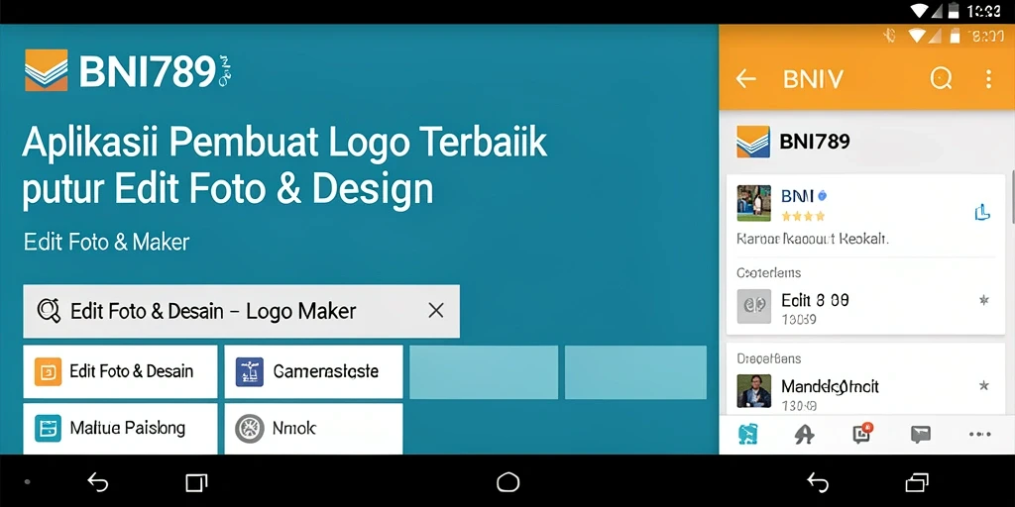Open search in the BNIV header

point(942,79)
